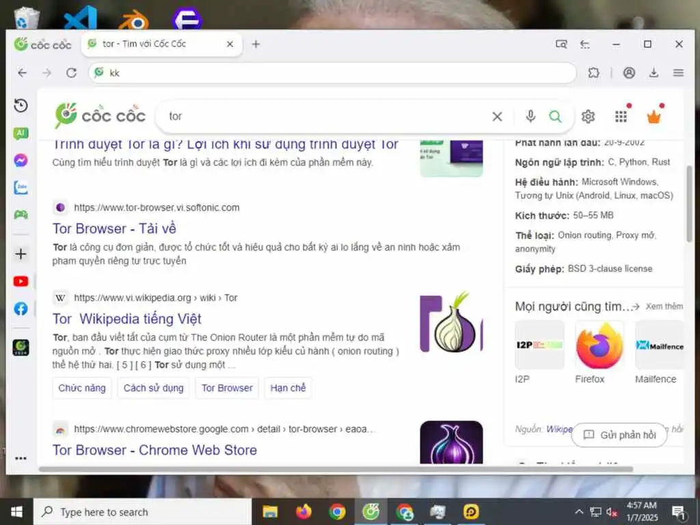Open the History icon in the sidebar

point(21,106)
